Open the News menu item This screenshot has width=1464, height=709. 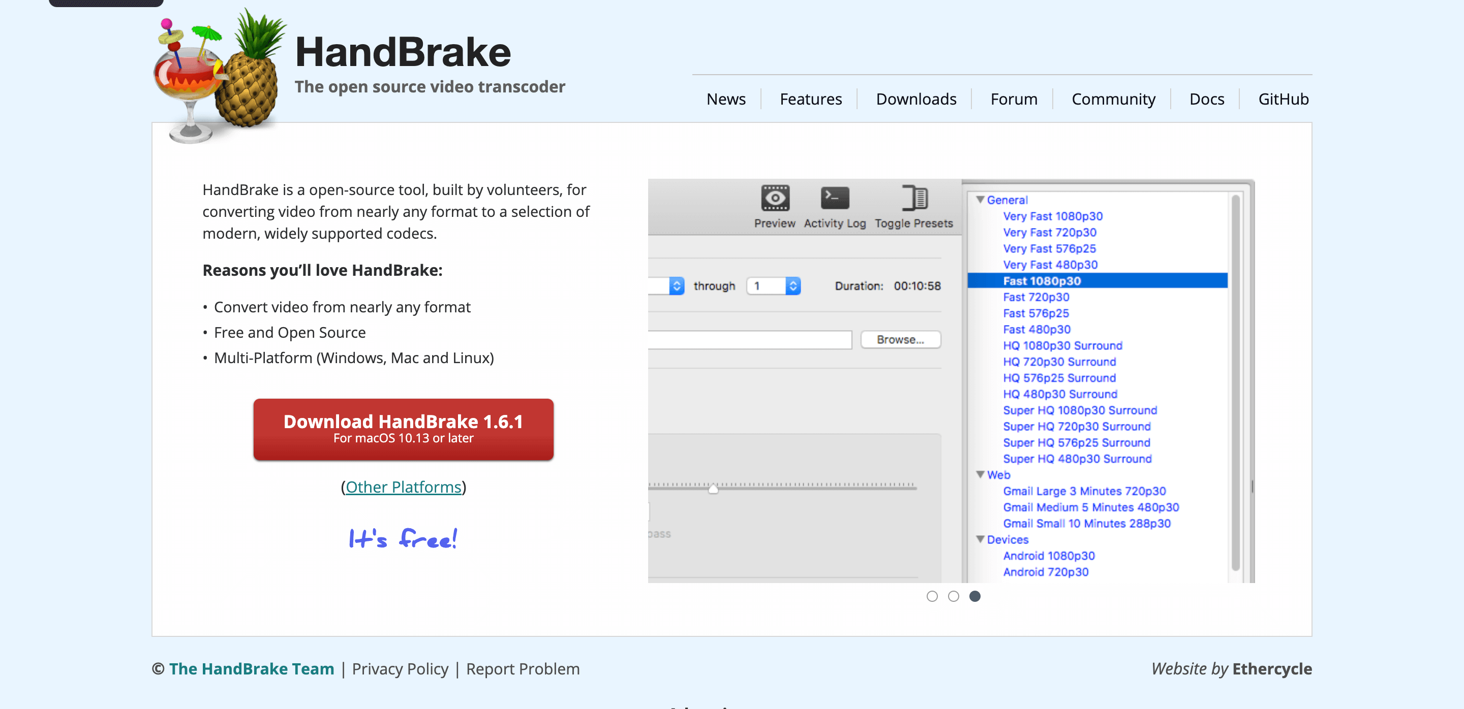pyautogui.click(x=726, y=99)
